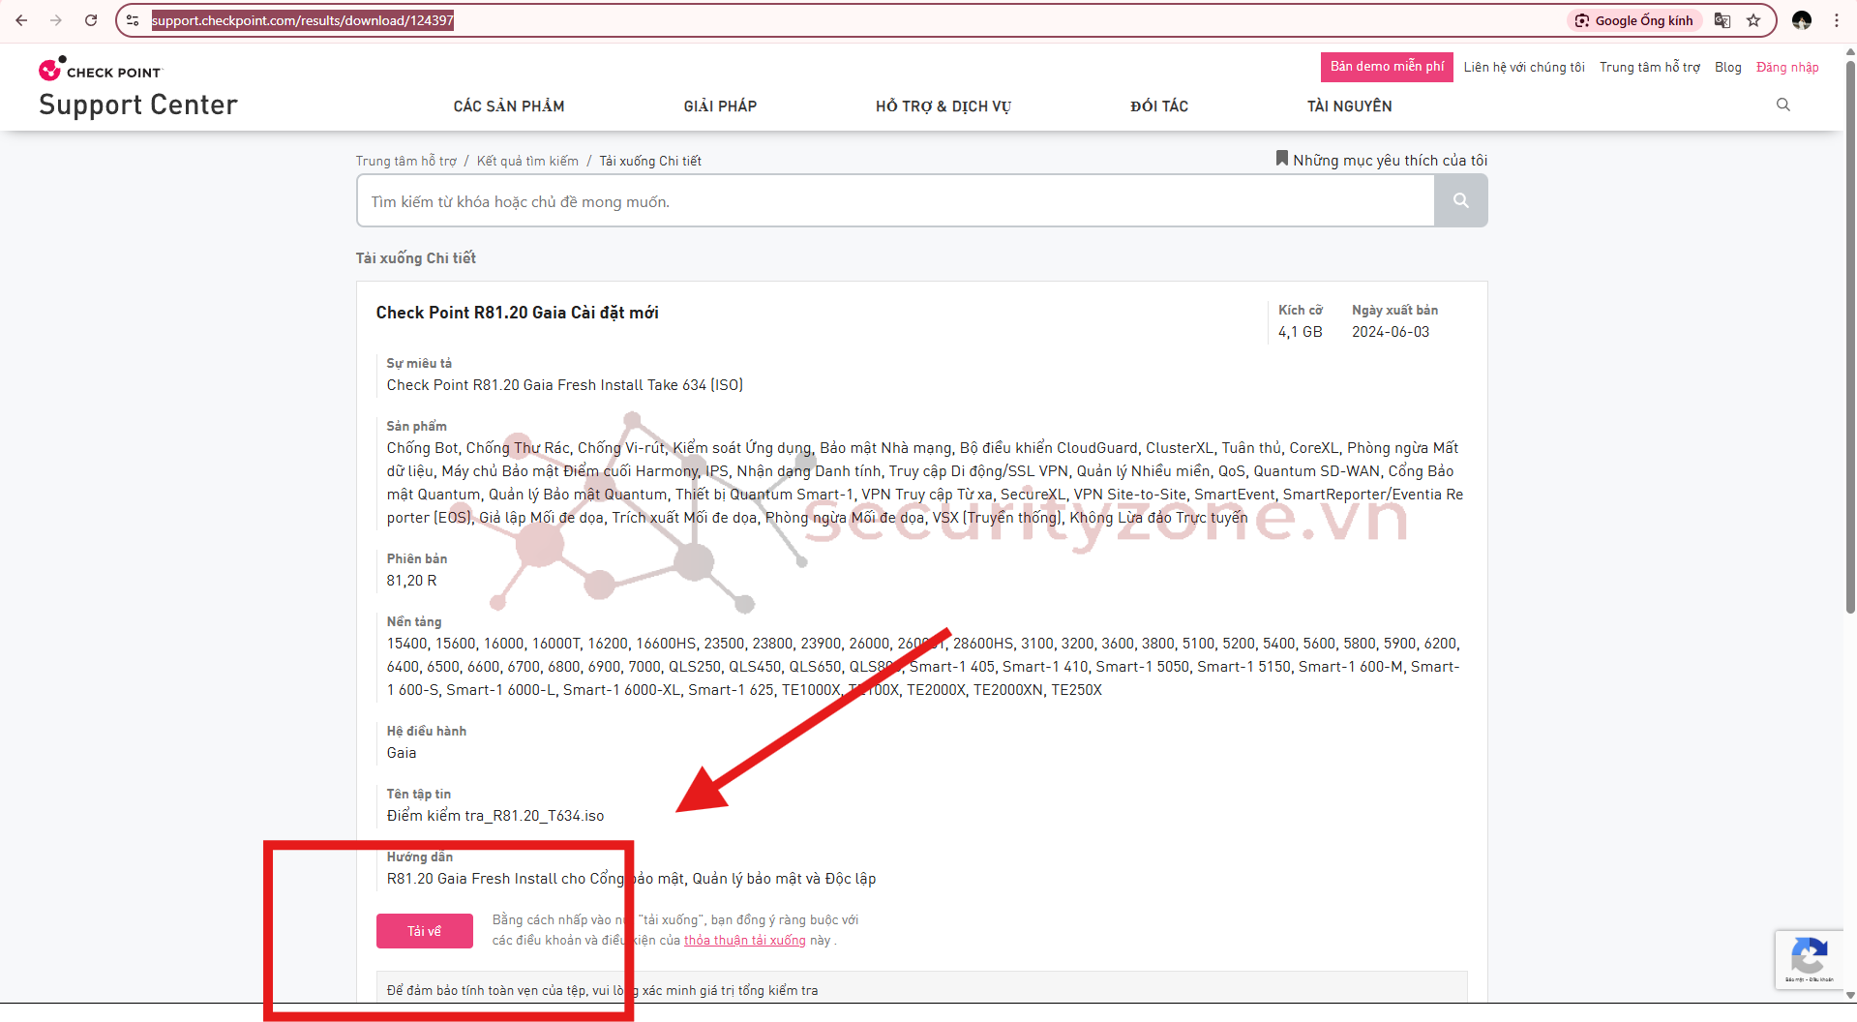Open the Blog link
Viewport: 1857px width, 1022px height.
pyautogui.click(x=1728, y=68)
